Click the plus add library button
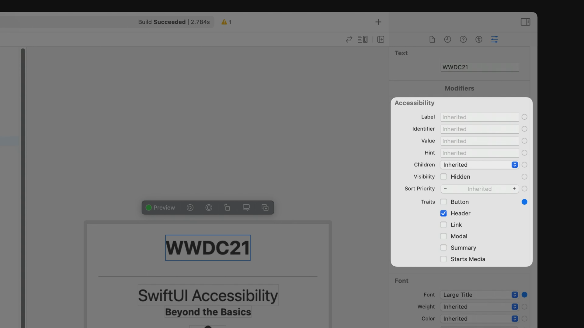The height and width of the screenshot is (328, 584). point(378,22)
